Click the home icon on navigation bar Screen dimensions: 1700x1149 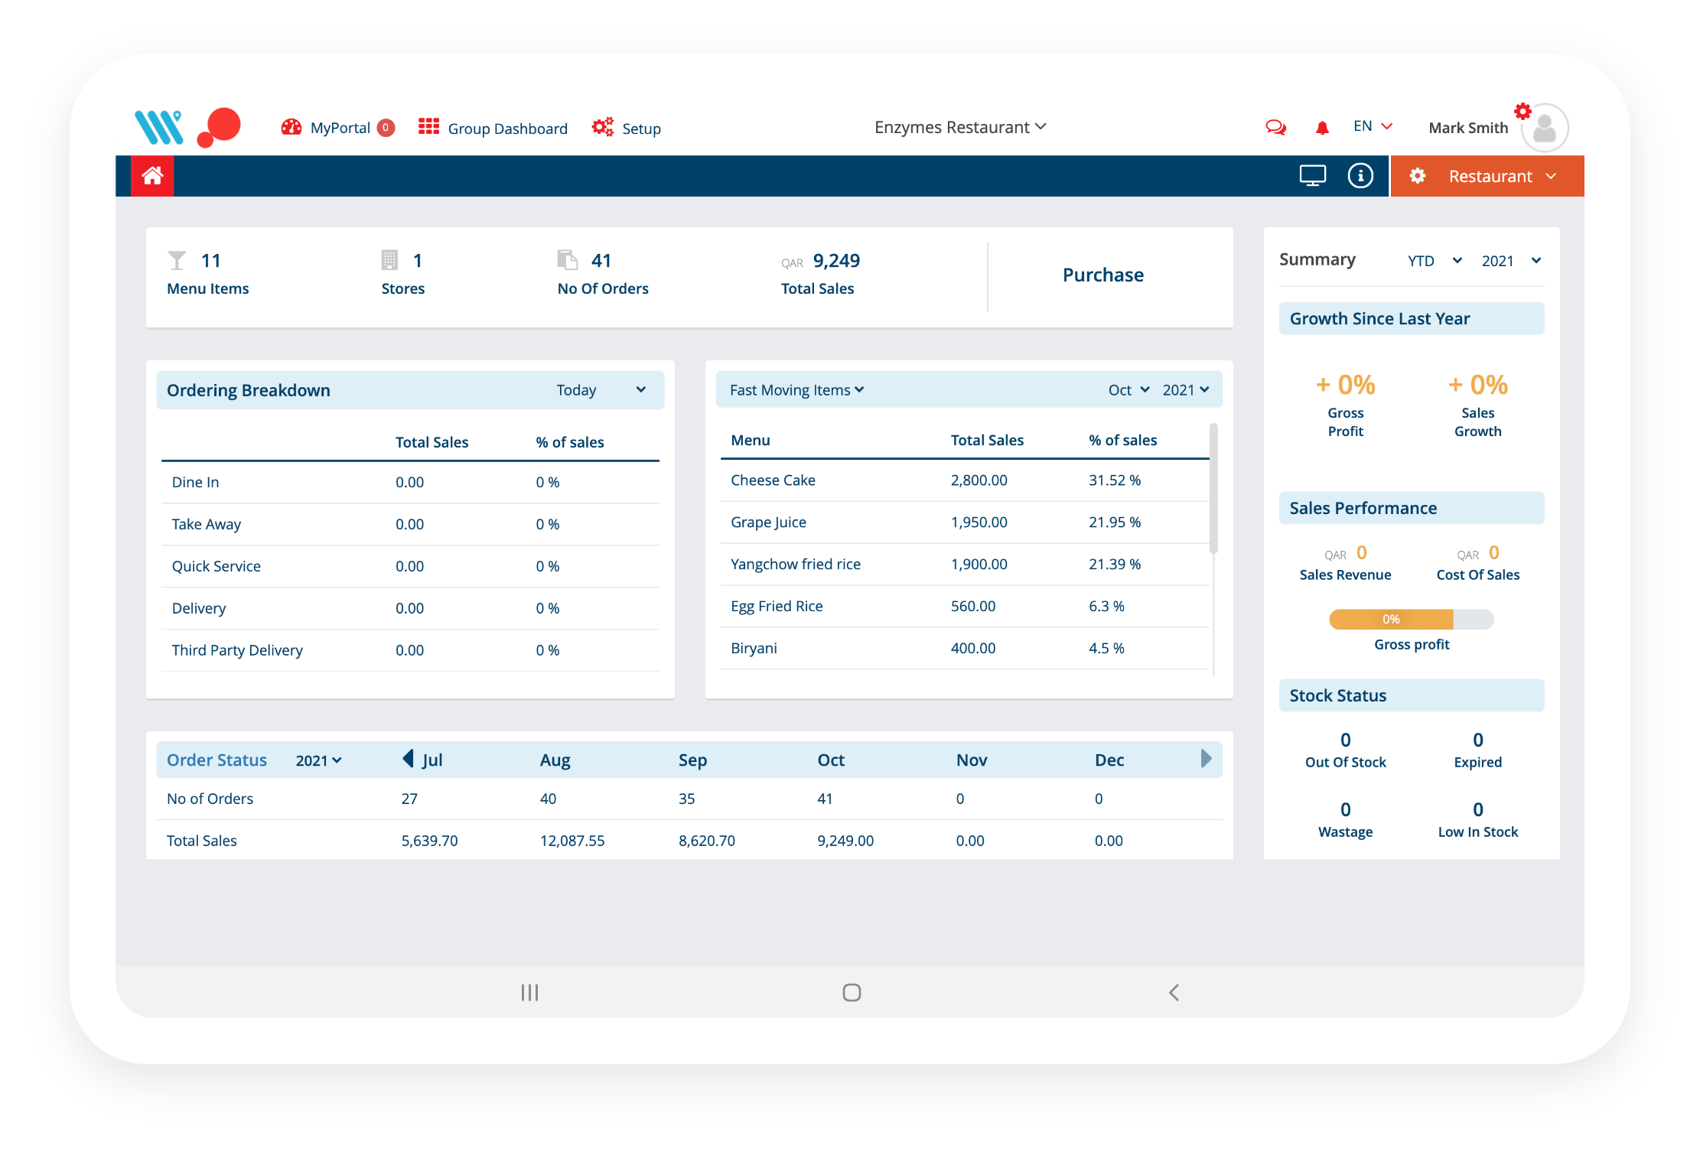151,175
